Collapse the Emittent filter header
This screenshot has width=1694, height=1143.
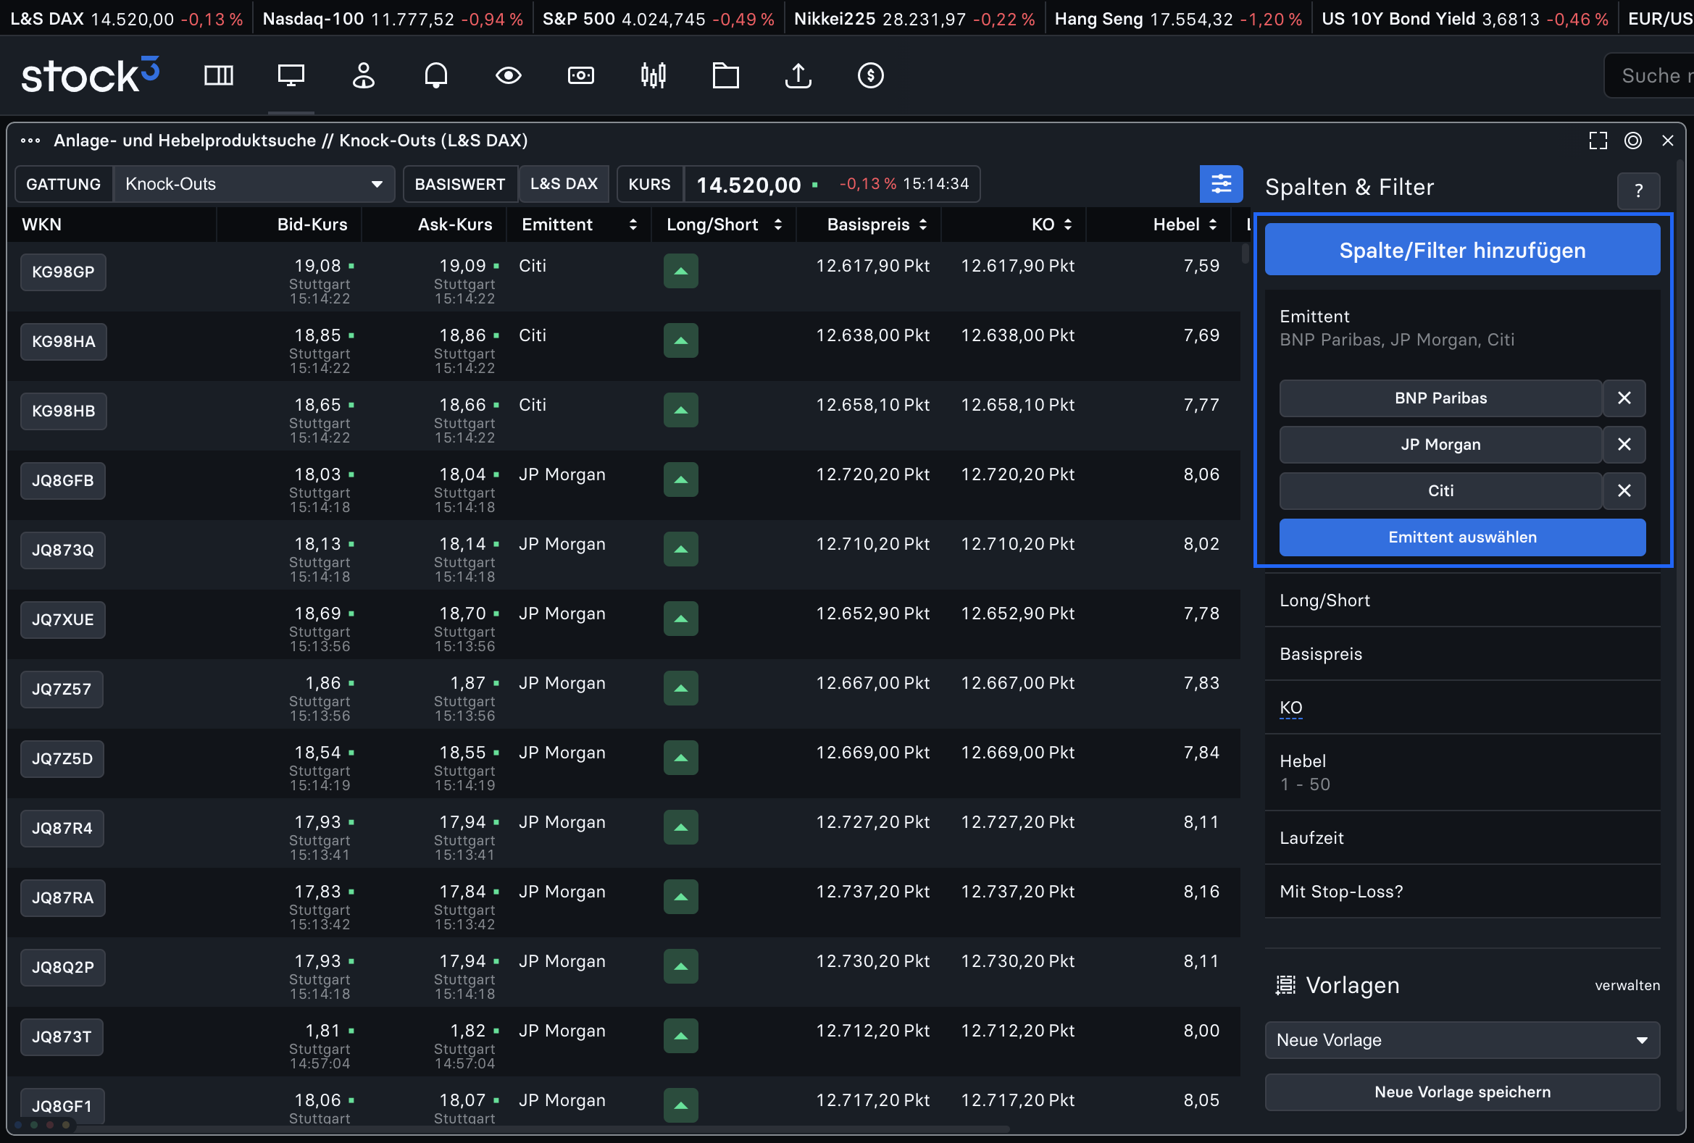pos(1462,328)
